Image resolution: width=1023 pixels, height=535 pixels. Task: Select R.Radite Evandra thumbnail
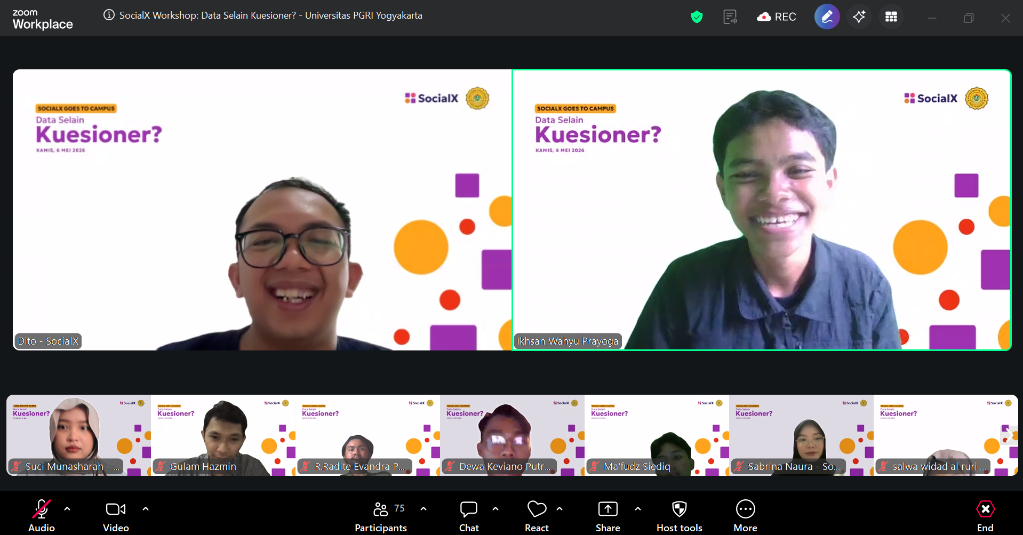pos(367,435)
